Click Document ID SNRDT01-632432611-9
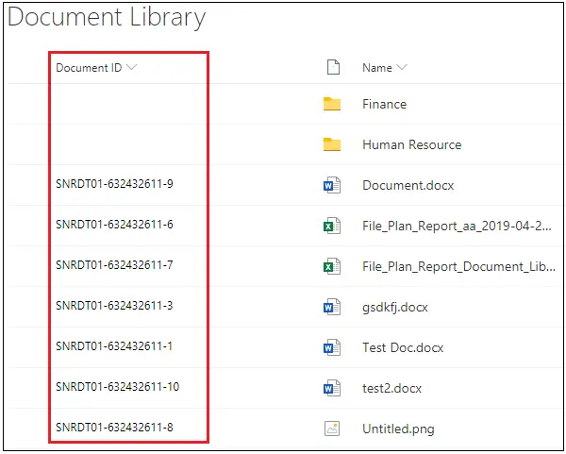Image resolution: width=566 pixels, height=454 pixels. pos(114,184)
